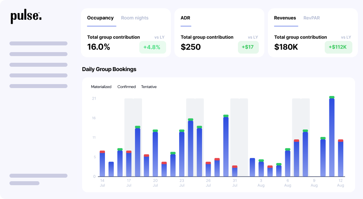The width and height of the screenshot is (363, 199).
Task: Toggle the Confirmed legend item
Action: coord(126,86)
